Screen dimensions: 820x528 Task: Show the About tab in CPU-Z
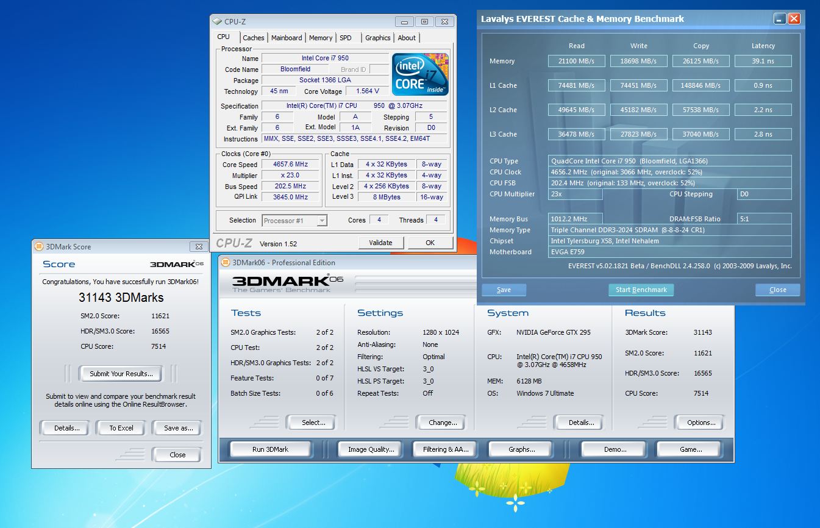pos(407,38)
